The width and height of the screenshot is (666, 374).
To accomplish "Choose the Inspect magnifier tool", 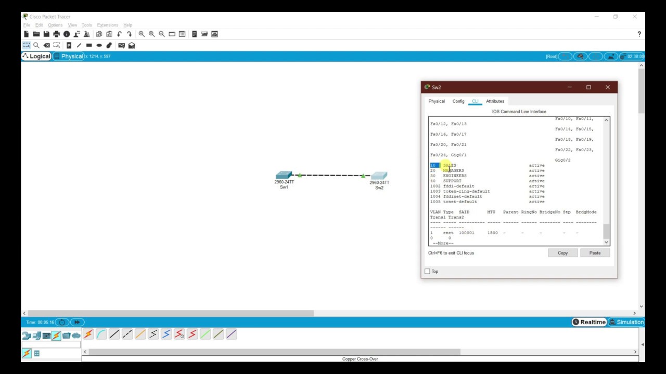I will (x=36, y=45).
